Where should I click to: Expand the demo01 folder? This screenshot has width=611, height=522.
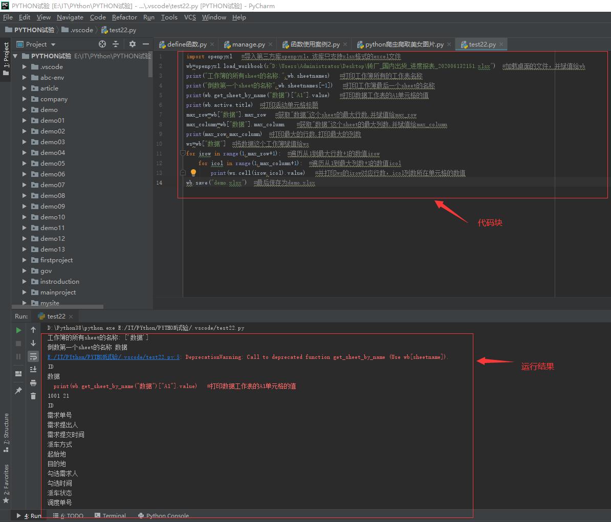coord(23,120)
